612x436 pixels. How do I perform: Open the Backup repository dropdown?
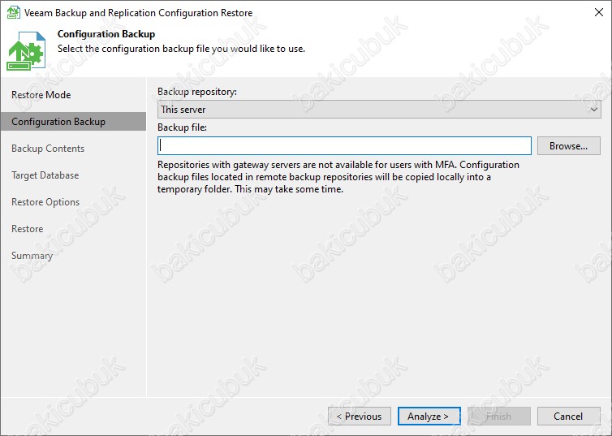point(379,110)
